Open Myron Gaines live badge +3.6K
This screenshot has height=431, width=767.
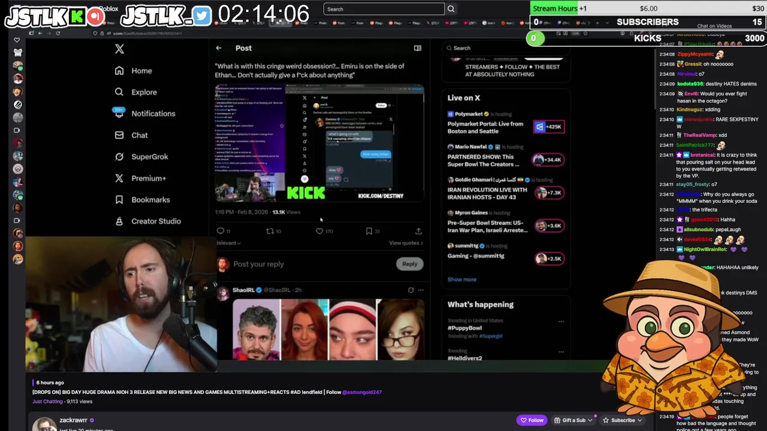pos(549,226)
